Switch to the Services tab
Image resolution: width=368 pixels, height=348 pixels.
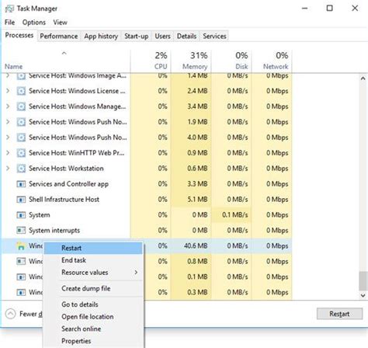point(214,36)
